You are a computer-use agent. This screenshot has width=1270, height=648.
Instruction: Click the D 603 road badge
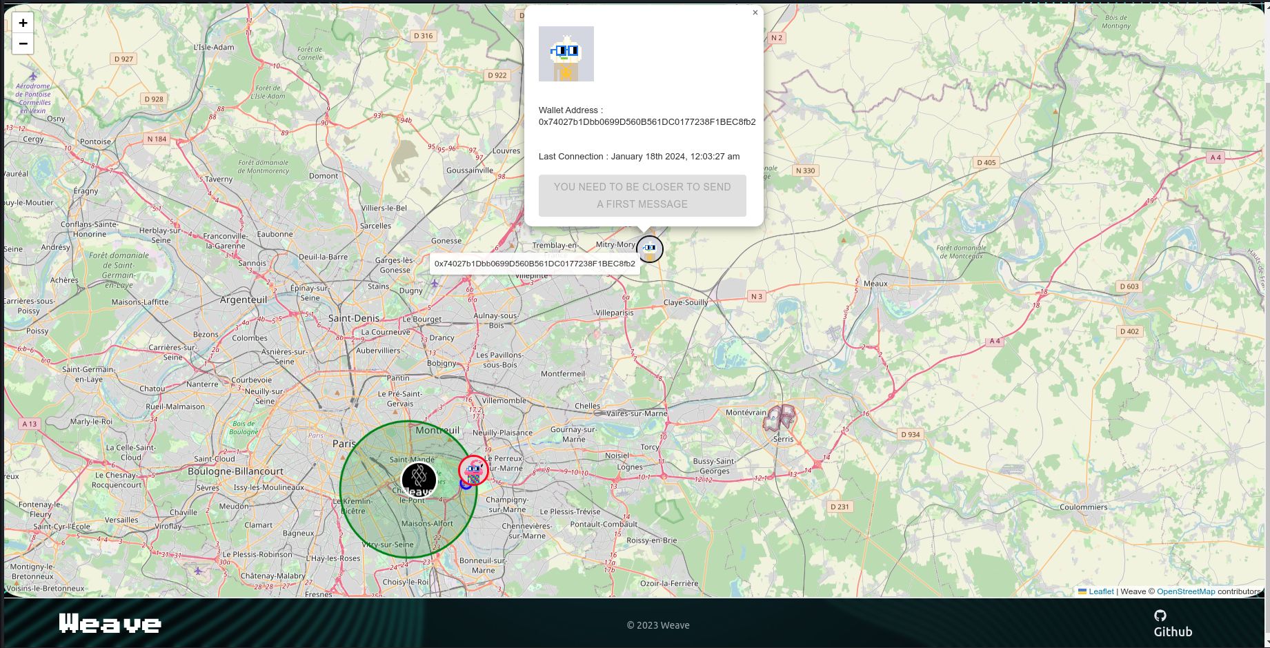click(1129, 286)
